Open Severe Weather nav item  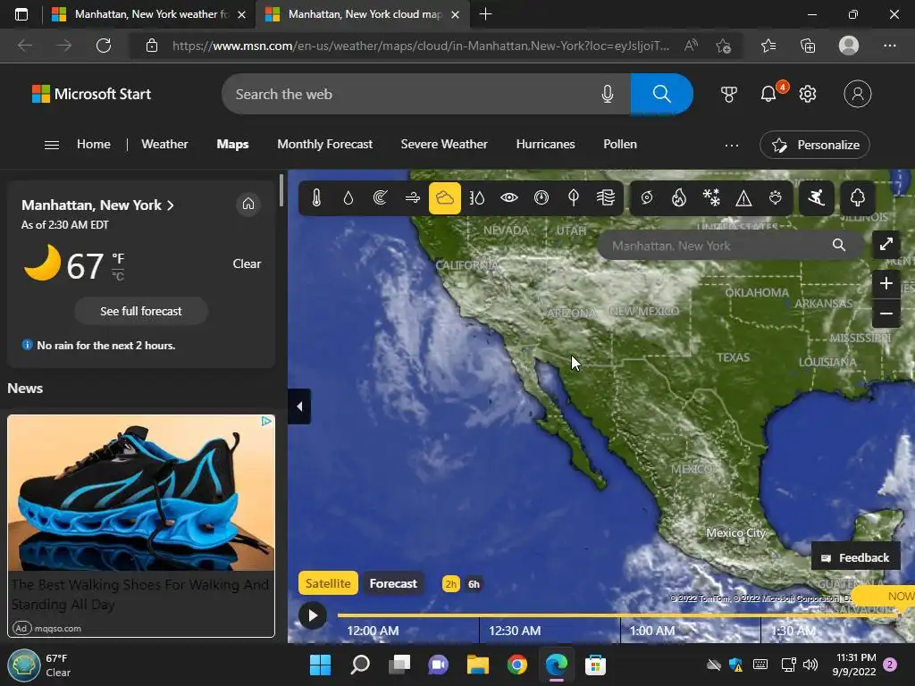[444, 144]
